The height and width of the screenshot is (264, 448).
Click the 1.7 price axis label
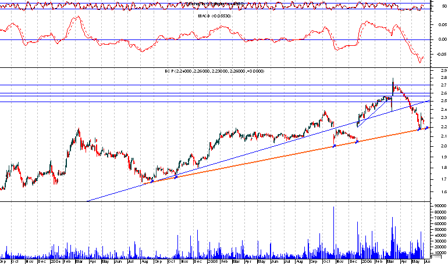click(x=444, y=179)
